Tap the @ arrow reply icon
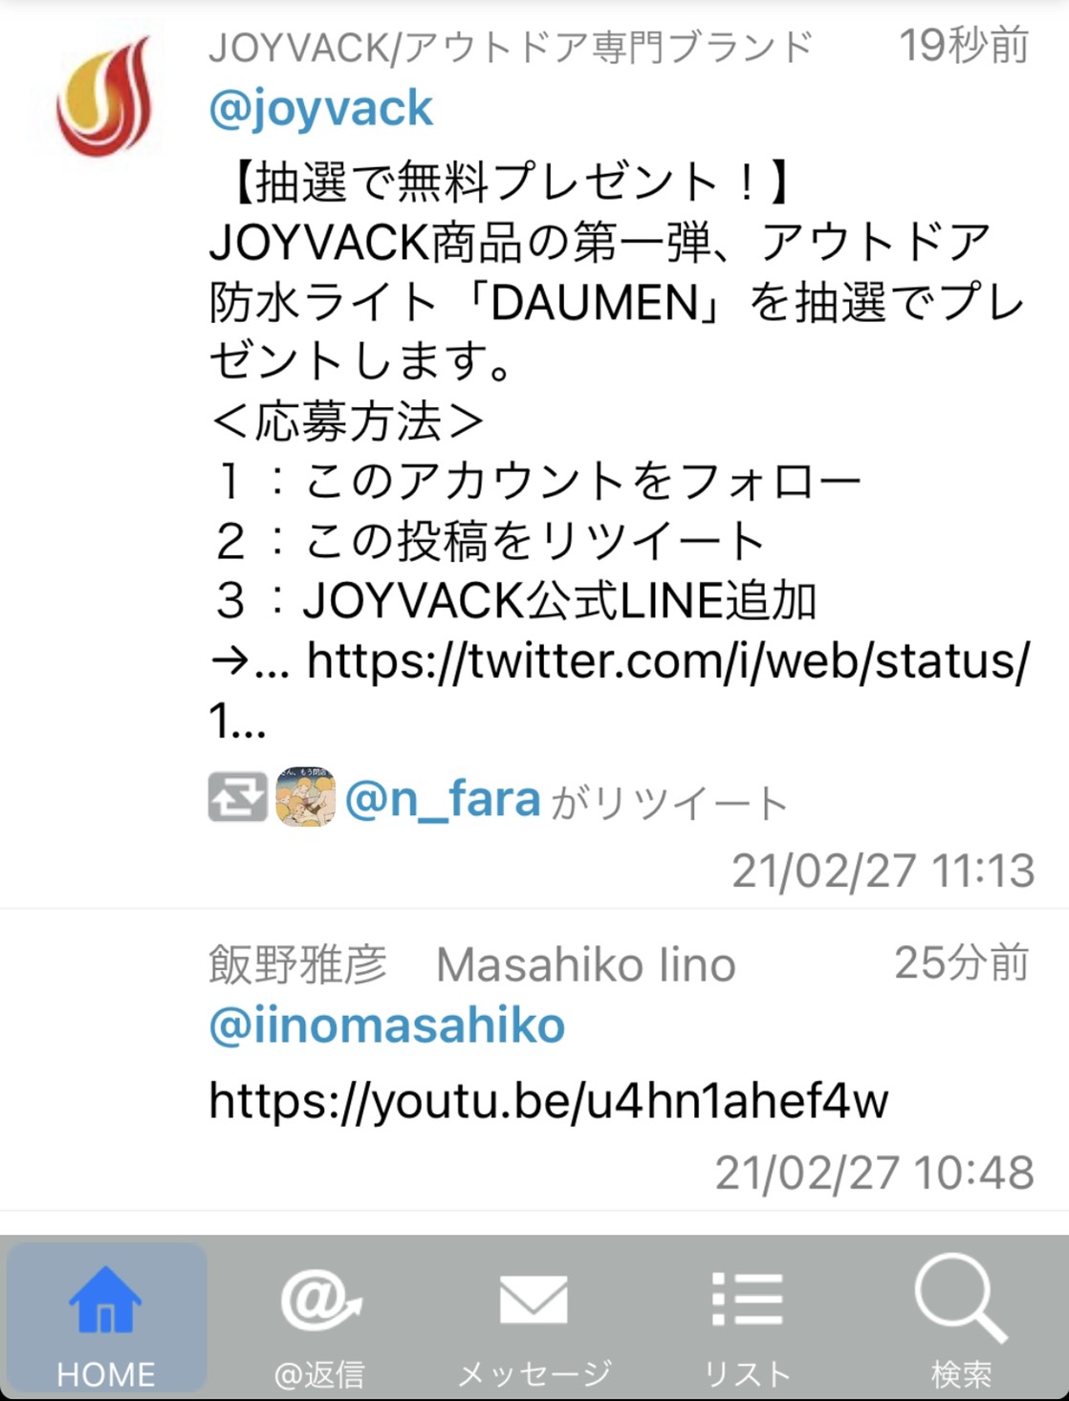 click(x=321, y=1301)
